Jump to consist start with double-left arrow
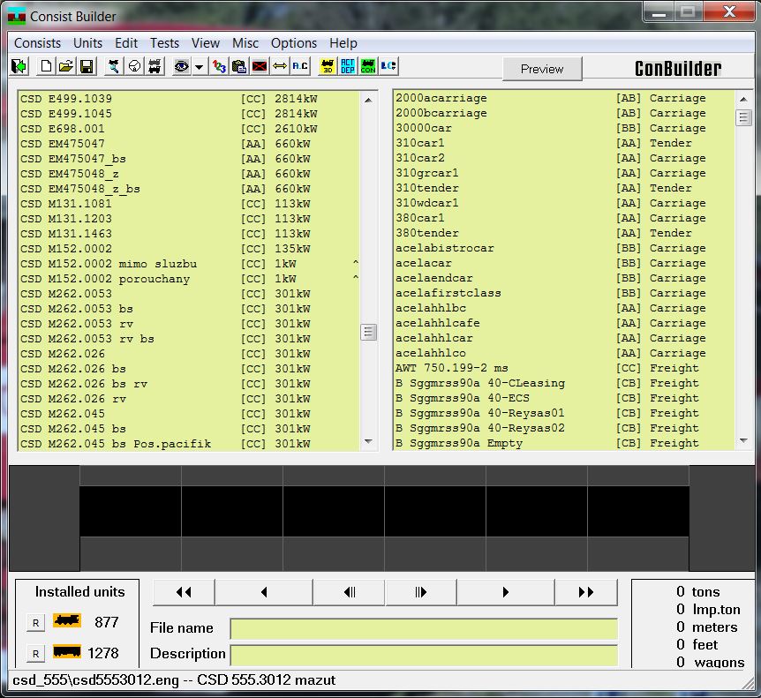The width and height of the screenshot is (761, 698). [x=184, y=592]
